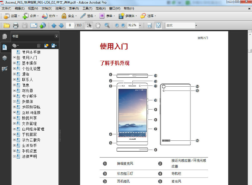Viewport: 252px width, 185px height.
Task: Select the Hand tool in the toolbar
Action: 97,25
